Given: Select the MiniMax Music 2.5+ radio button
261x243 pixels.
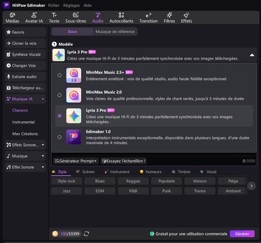Looking at the screenshot, I should pyautogui.click(x=59, y=75).
